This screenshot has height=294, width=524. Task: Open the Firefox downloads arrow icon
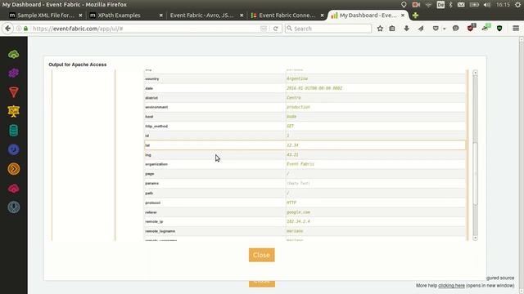[406, 29]
